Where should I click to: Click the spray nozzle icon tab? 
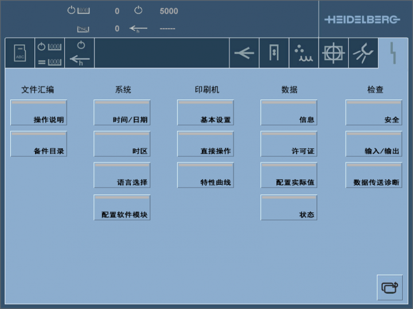pos(363,53)
